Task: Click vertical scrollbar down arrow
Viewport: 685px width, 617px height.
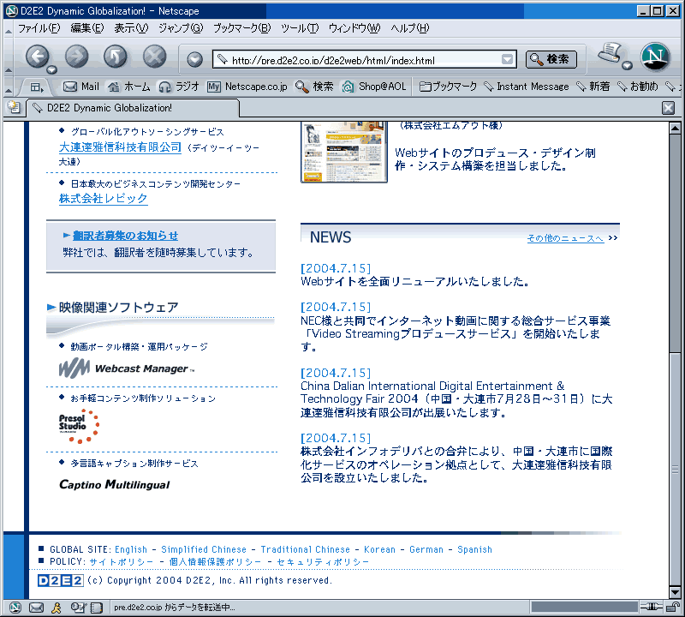Action: 675,592
